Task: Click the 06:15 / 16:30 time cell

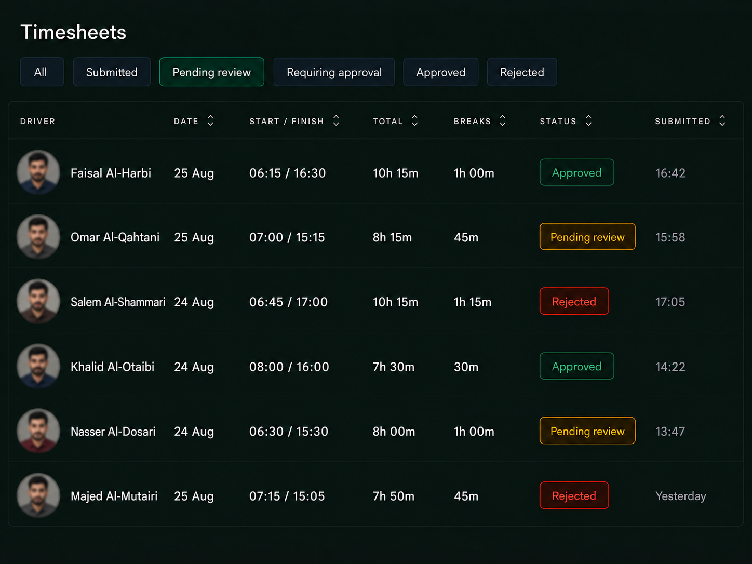Action: point(287,173)
